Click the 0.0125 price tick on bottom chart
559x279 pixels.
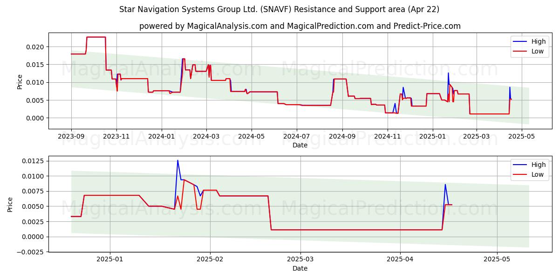click(x=34, y=161)
